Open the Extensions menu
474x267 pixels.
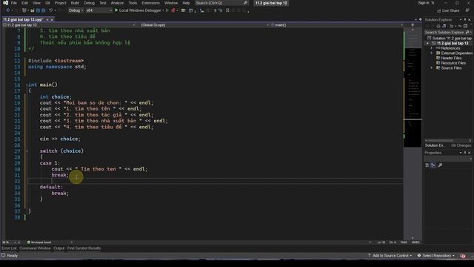pos(150,3)
